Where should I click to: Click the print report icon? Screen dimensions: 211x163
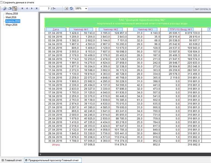tap(10, 8)
